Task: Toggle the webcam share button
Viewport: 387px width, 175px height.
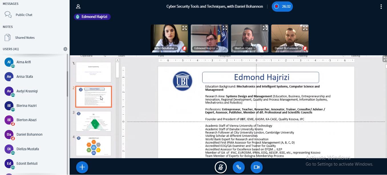Action: click(x=257, y=167)
